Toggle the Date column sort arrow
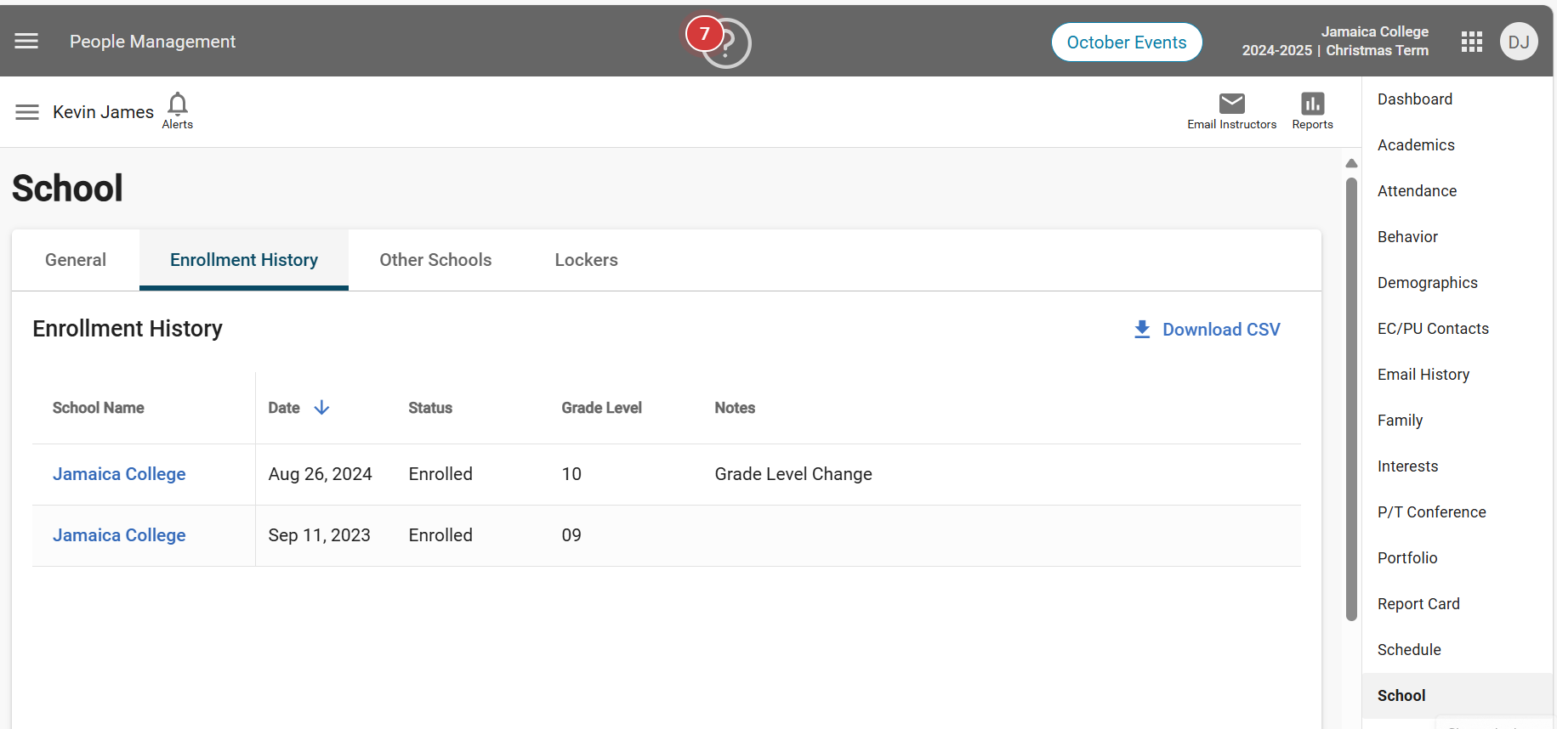 pos(321,408)
